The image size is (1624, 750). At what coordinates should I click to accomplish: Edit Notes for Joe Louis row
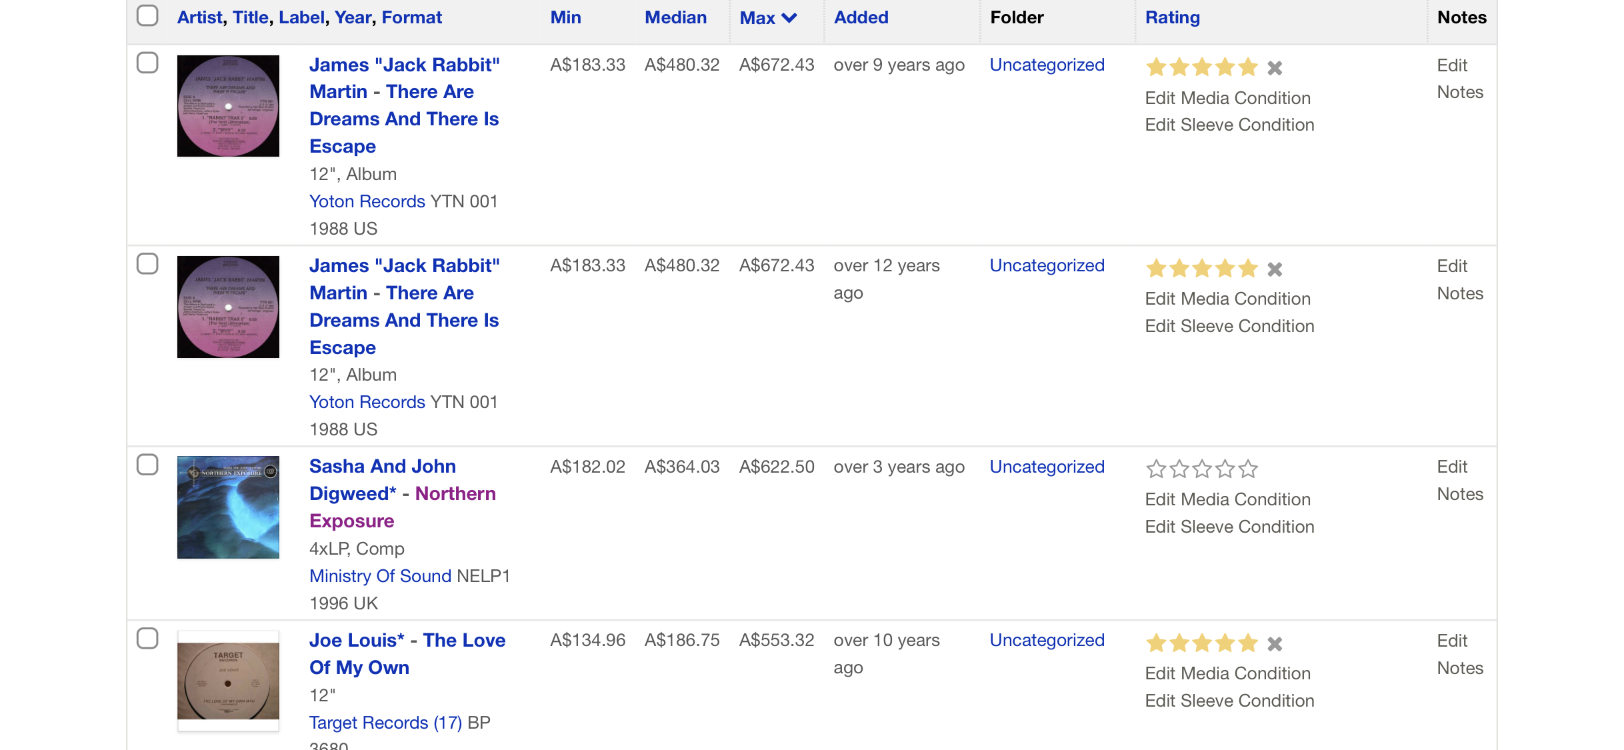[x=1459, y=655]
